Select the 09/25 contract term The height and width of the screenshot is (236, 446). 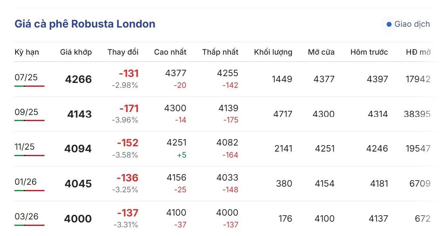[x=26, y=112]
